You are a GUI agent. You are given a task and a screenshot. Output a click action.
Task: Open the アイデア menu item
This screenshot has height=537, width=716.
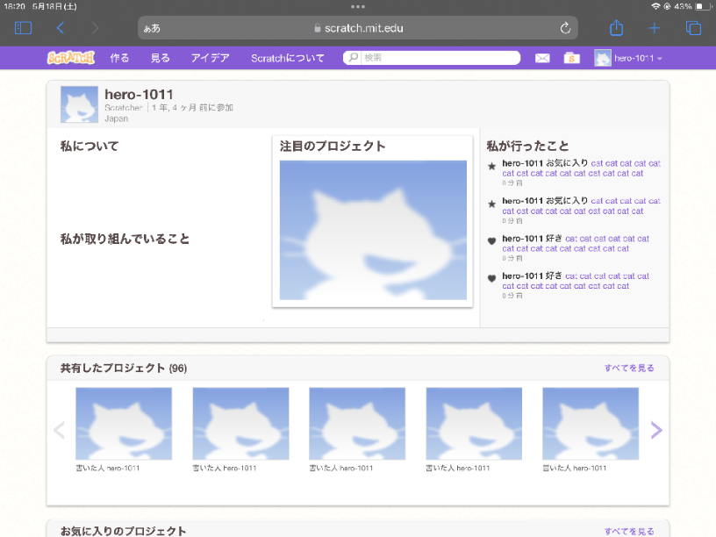click(210, 58)
